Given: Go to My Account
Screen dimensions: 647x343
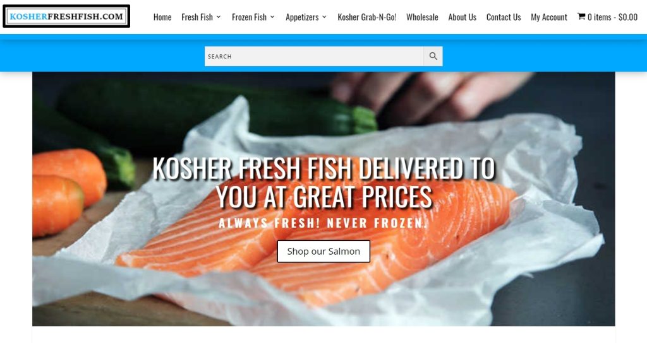Looking at the screenshot, I should (x=549, y=17).
